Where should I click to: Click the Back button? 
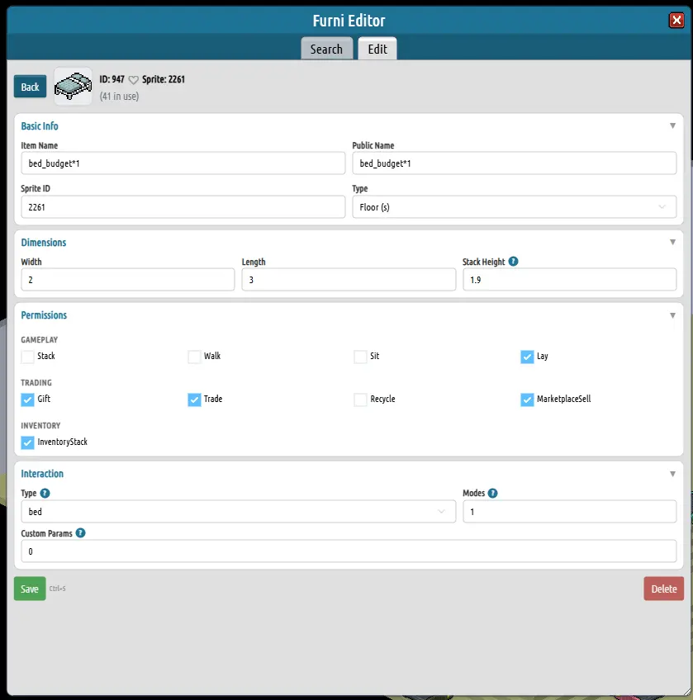click(30, 87)
